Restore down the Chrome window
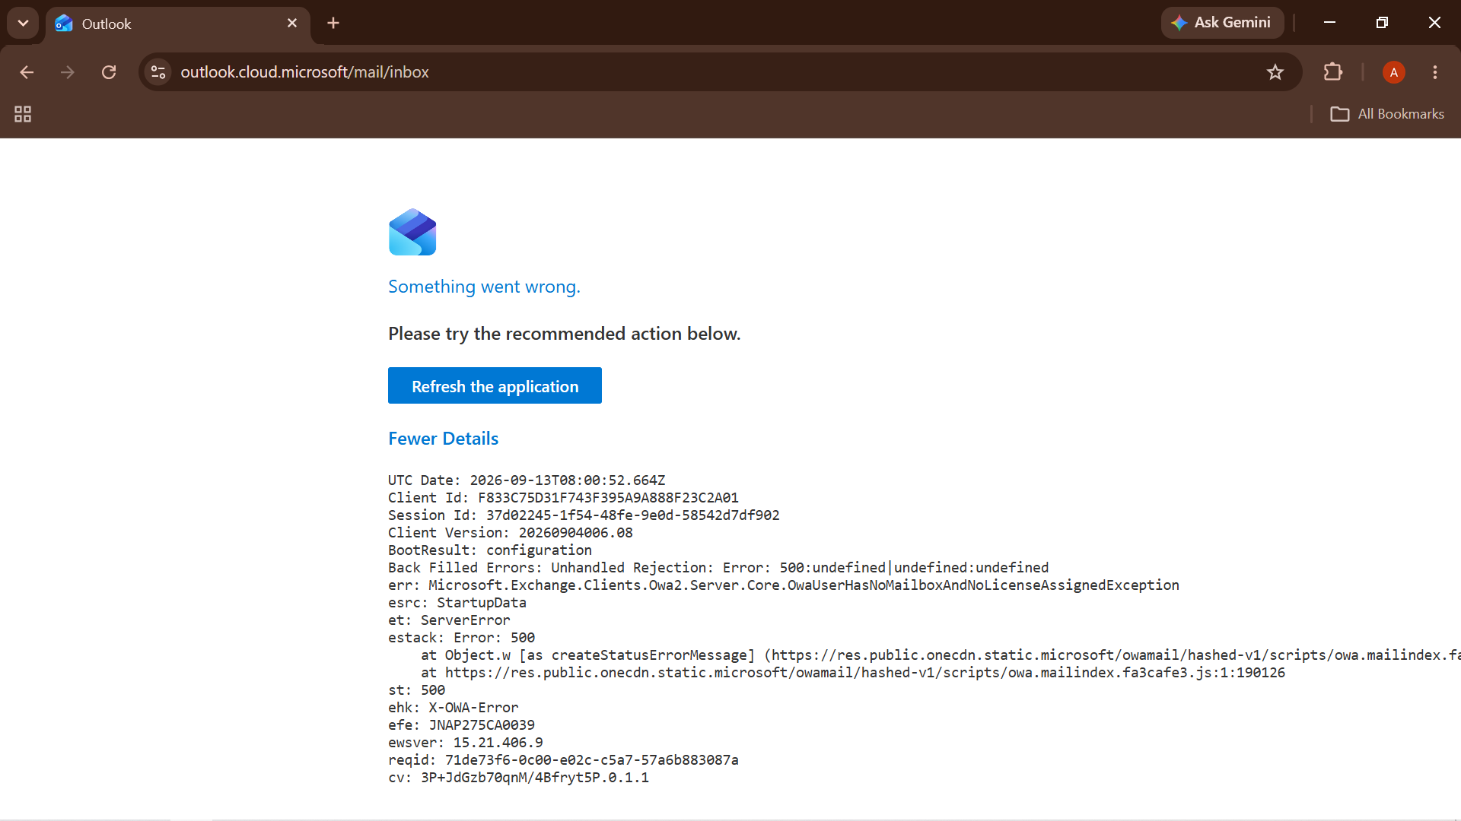The height and width of the screenshot is (821, 1461). [1382, 23]
